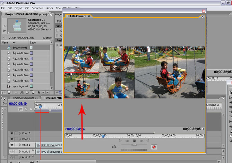232x163 pixels.
Task: Select the agua lago.avi clip icon
Action: 9,86
